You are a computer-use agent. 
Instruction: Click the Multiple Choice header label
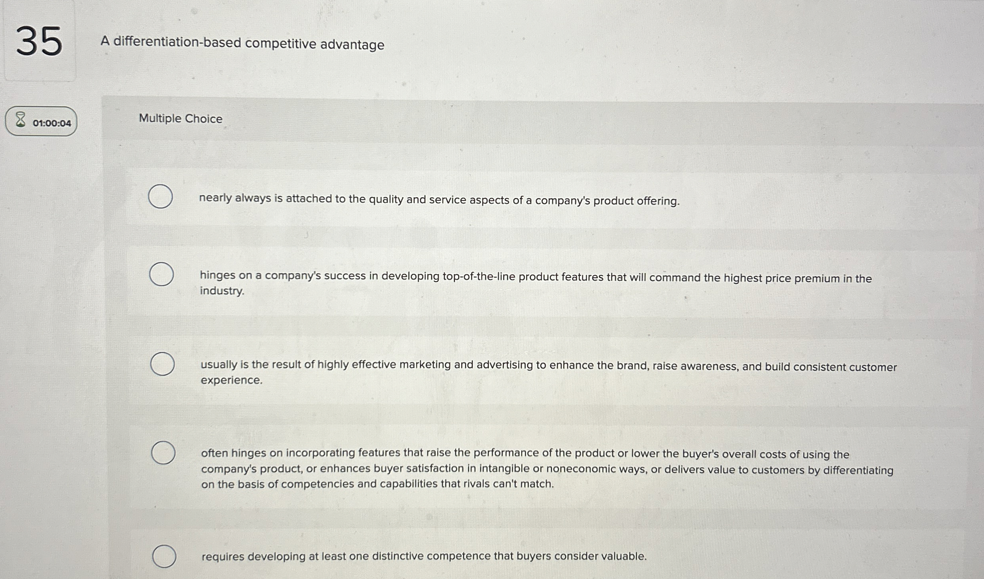point(180,119)
